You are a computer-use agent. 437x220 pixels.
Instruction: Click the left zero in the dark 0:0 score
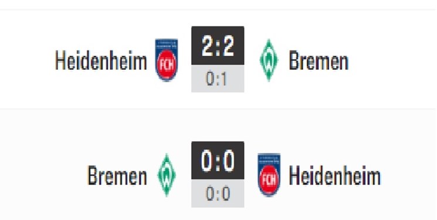207,161
